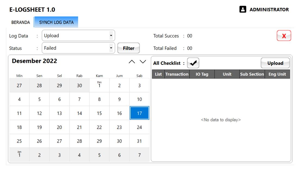
Task: Close the panel with red X button
Action: tap(284, 36)
